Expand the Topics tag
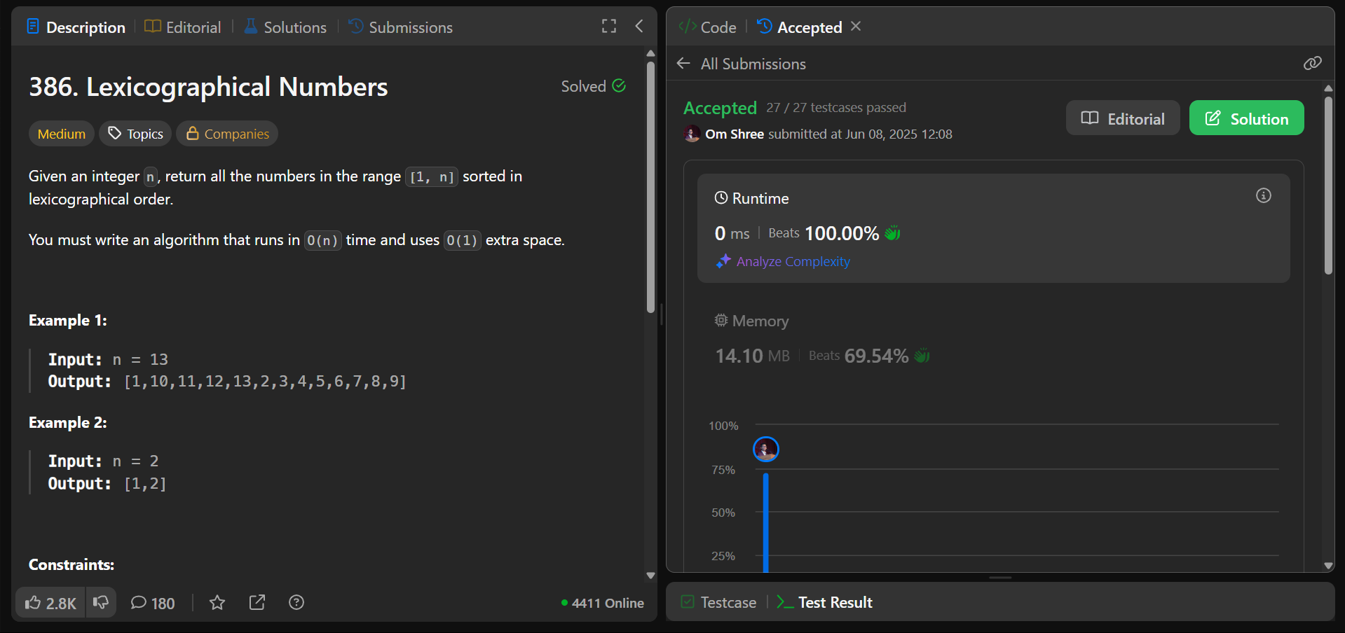 click(x=135, y=134)
